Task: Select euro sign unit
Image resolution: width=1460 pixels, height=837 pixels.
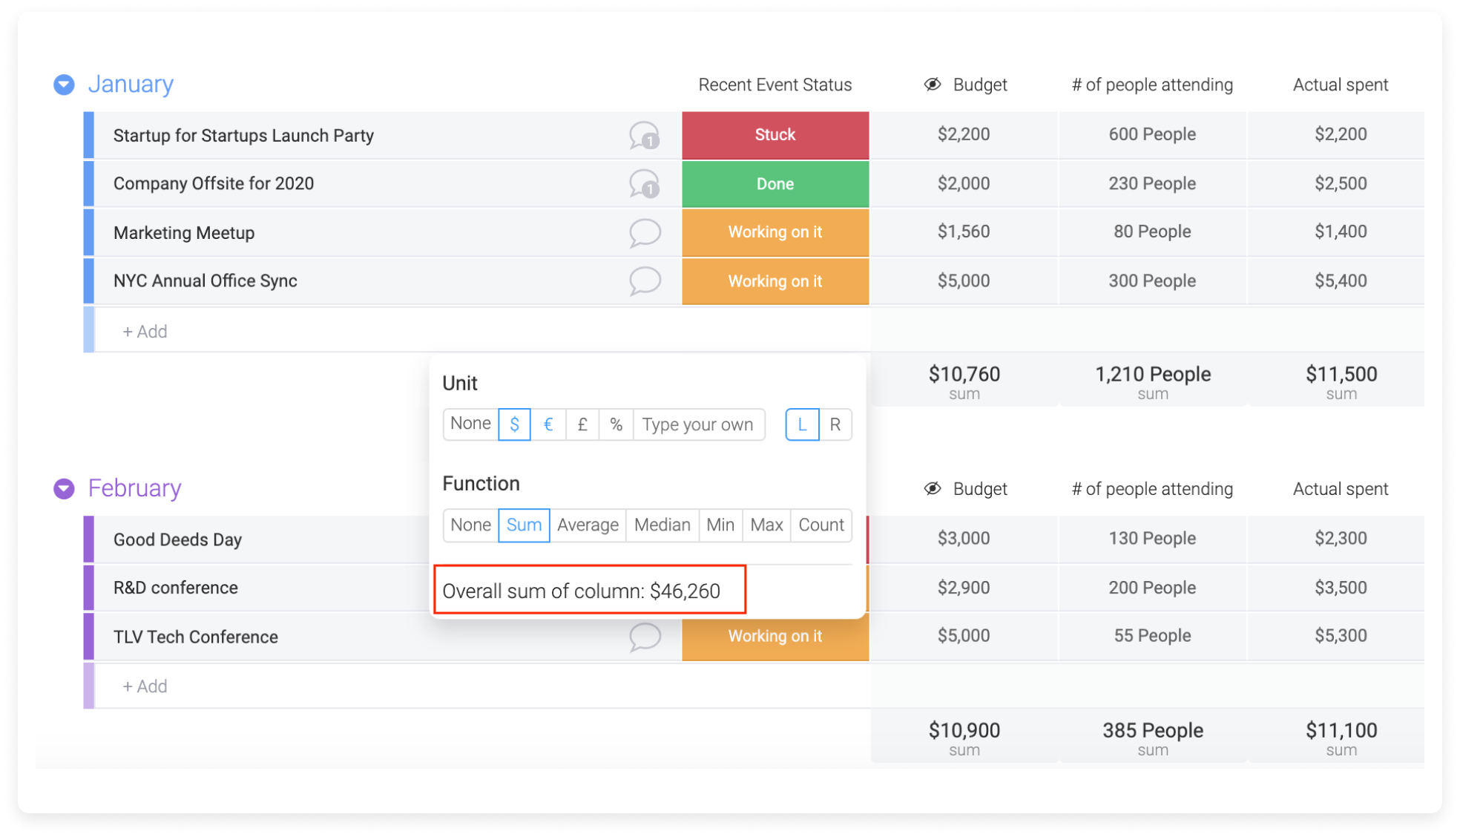Action: (548, 424)
